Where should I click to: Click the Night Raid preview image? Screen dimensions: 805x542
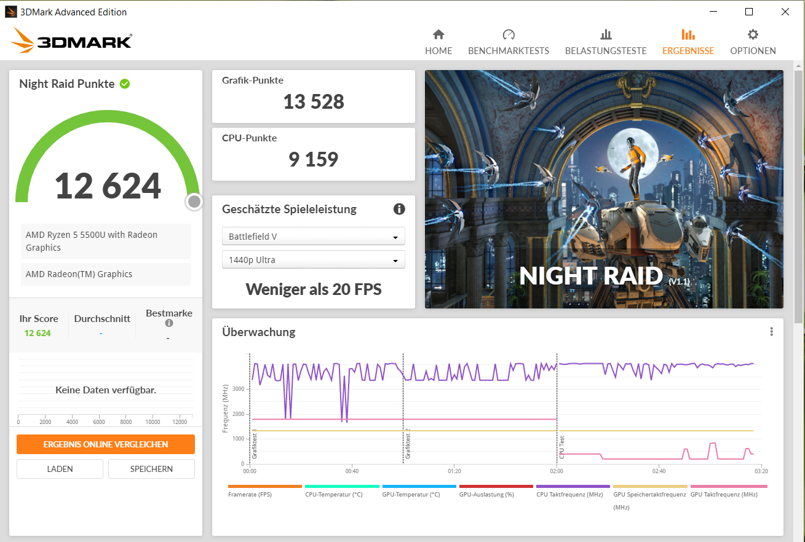[x=604, y=189]
